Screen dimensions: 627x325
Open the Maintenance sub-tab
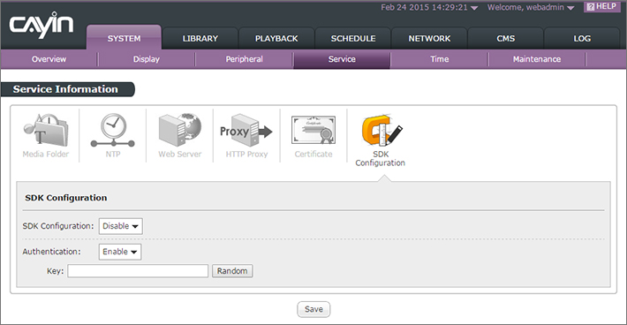[537, 59]
